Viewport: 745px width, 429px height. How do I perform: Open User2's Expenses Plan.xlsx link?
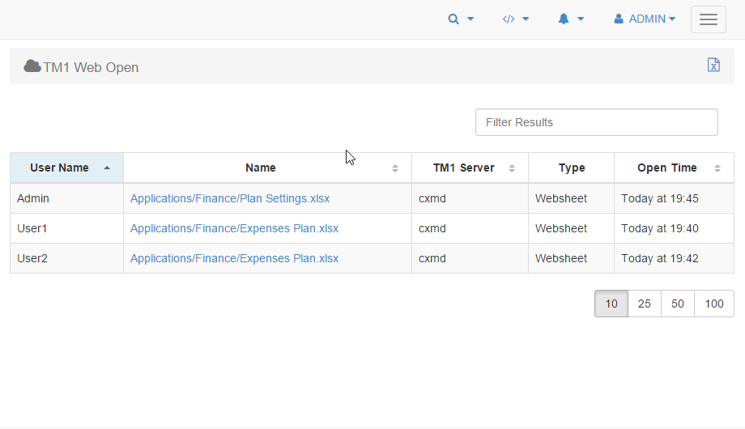click(234, 258)
